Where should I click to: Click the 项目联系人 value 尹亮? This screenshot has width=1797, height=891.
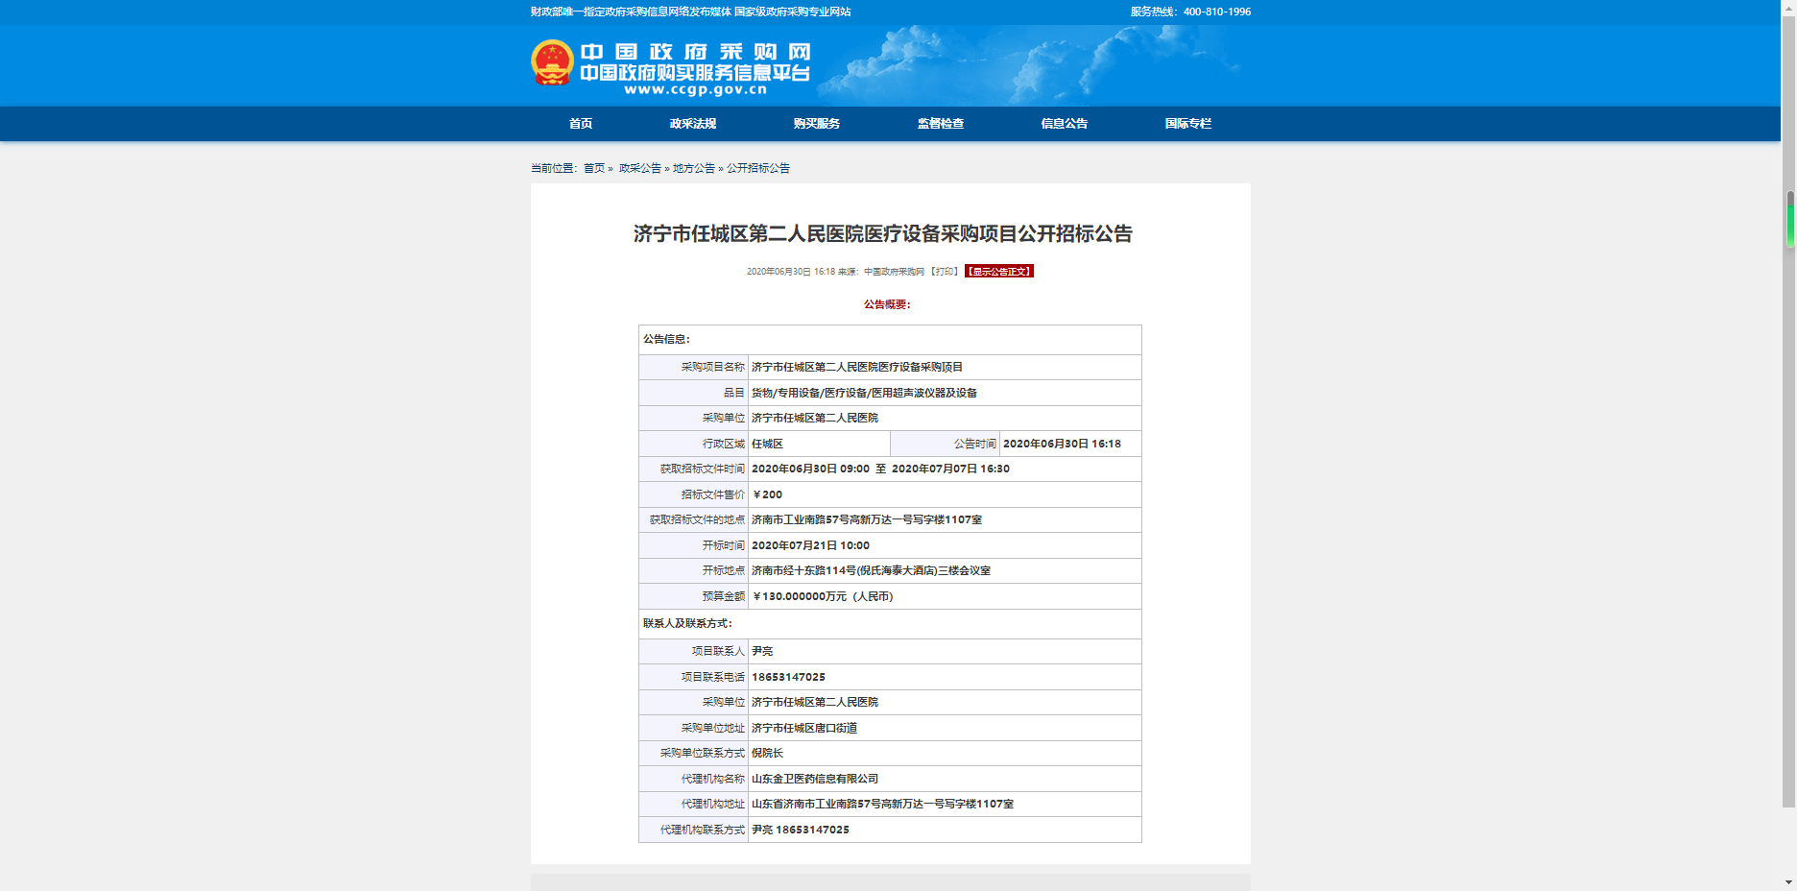point(762,651)
